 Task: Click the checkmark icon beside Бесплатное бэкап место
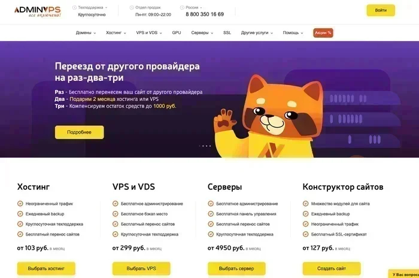pos(115,214)
